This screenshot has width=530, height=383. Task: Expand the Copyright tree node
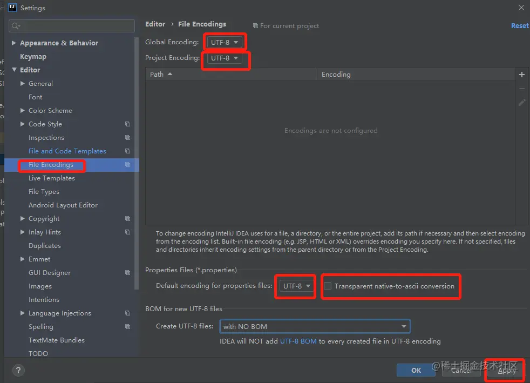click(22, 219)
